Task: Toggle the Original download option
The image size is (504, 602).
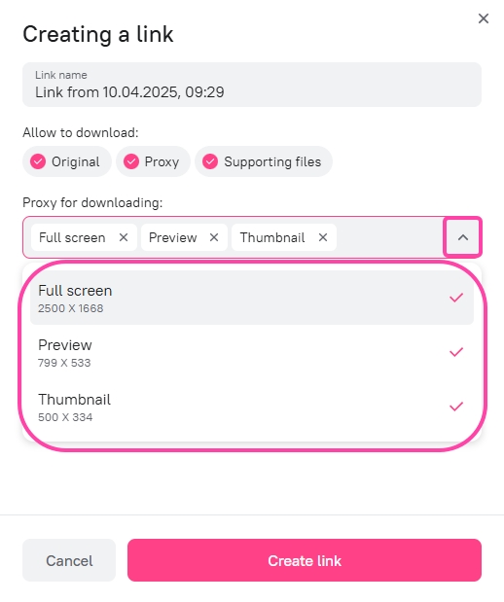Action: point(67,161)
